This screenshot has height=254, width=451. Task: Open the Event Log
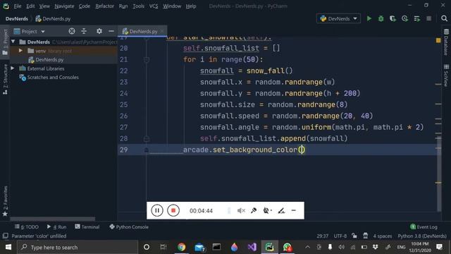coord(424,227)
